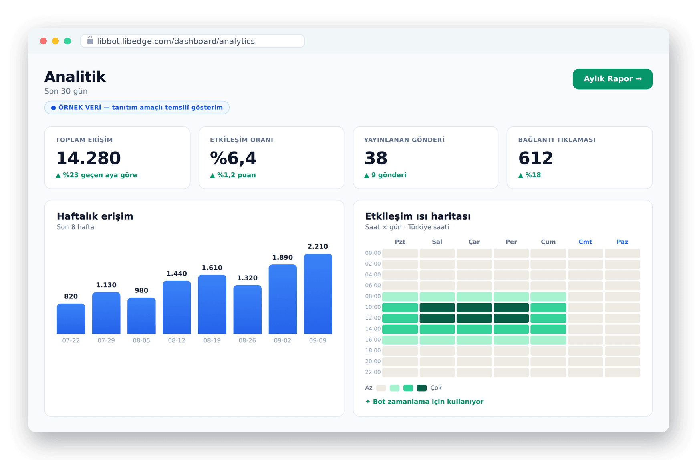Click heatmap cell Cum at 08:00
697x460 pixels.
[x=548, y=296]
